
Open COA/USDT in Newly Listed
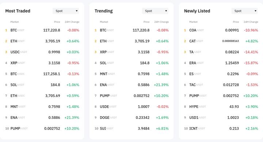[221, 30]
